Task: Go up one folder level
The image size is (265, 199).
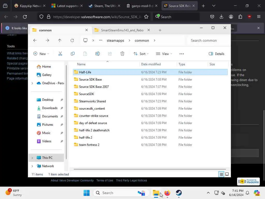Action: 60,40
